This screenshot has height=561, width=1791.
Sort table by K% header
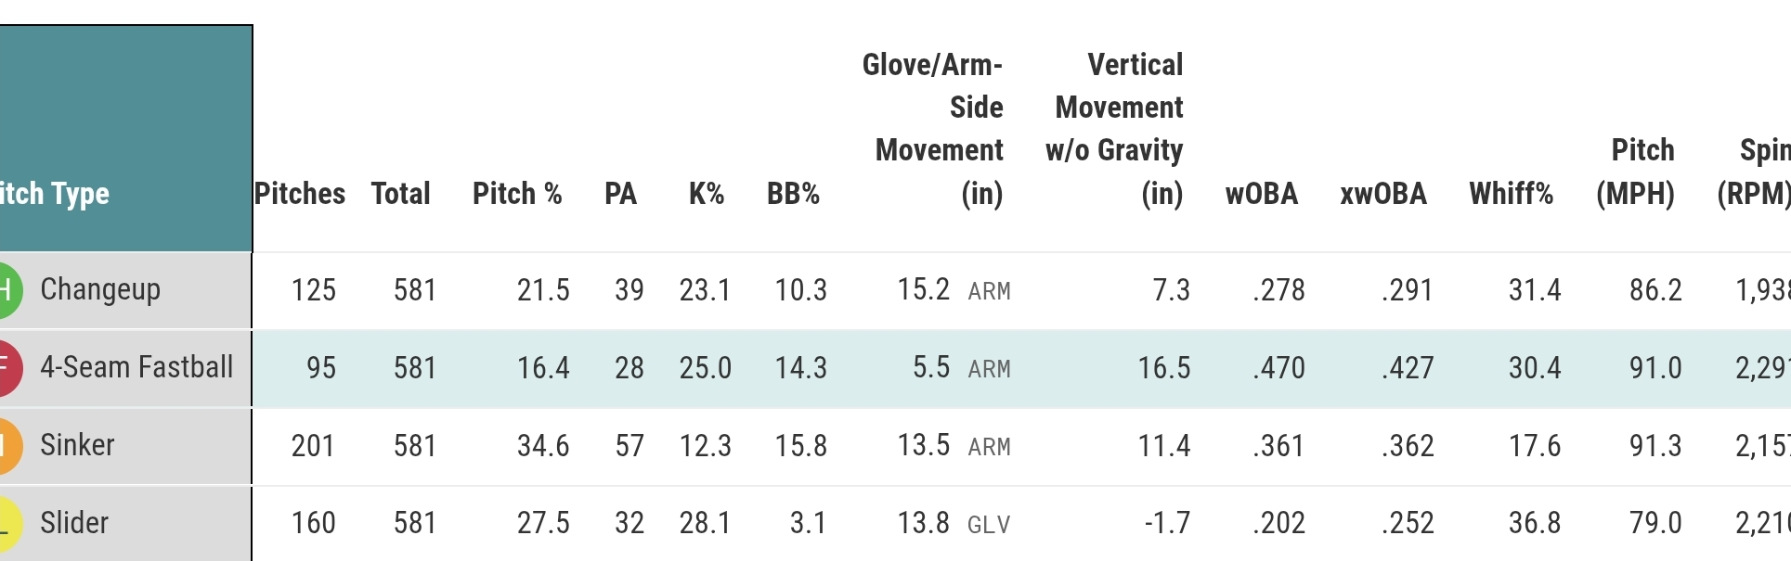[707, 194]
